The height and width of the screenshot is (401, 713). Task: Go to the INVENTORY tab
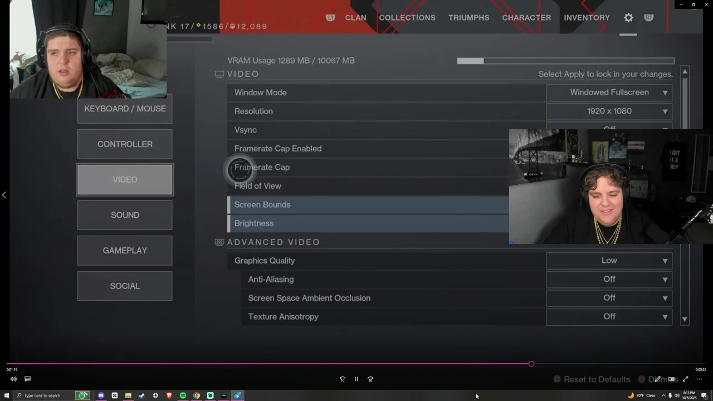coord(587,18)
